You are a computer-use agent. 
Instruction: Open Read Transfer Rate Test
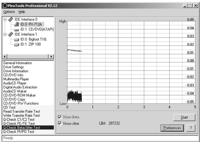pyautogui.click(x=22, y=111)
